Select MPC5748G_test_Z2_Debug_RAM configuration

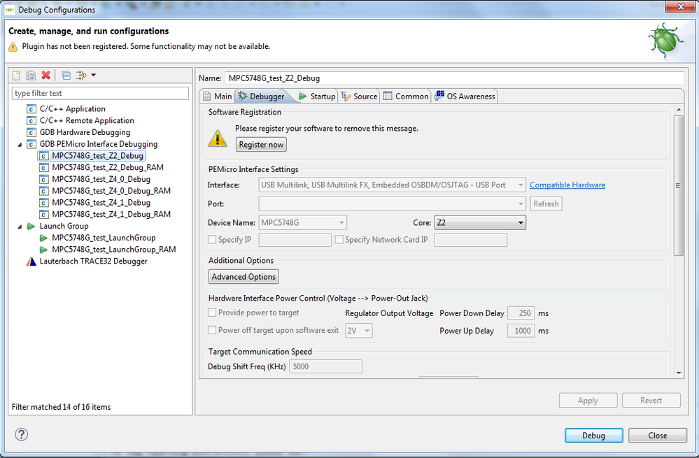tap(108, 168)
